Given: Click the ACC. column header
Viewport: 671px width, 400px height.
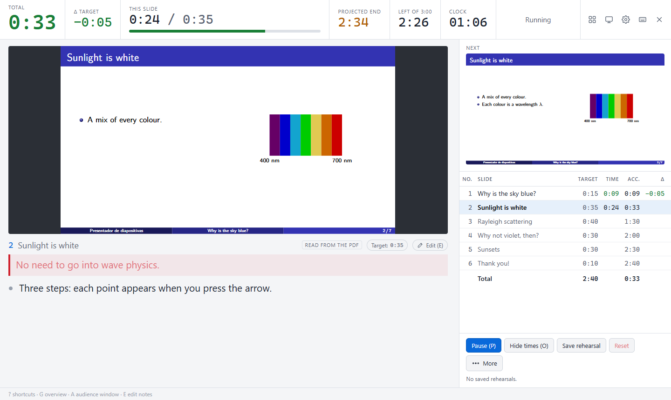Looking at the screenshot, I should [634, 179].
